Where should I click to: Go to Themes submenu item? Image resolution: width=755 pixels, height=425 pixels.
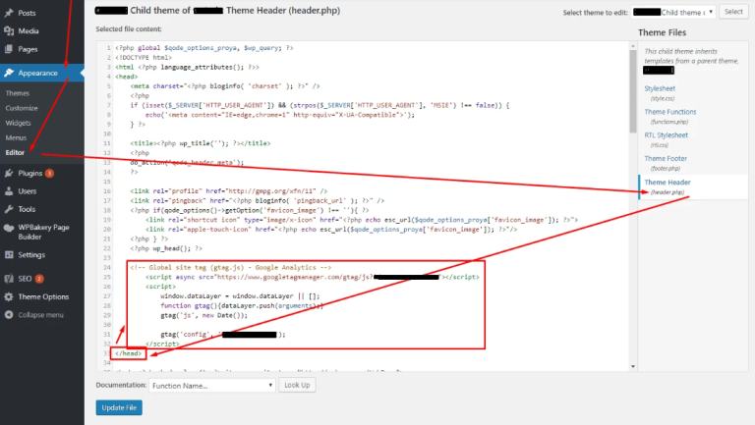pos(18,93)
